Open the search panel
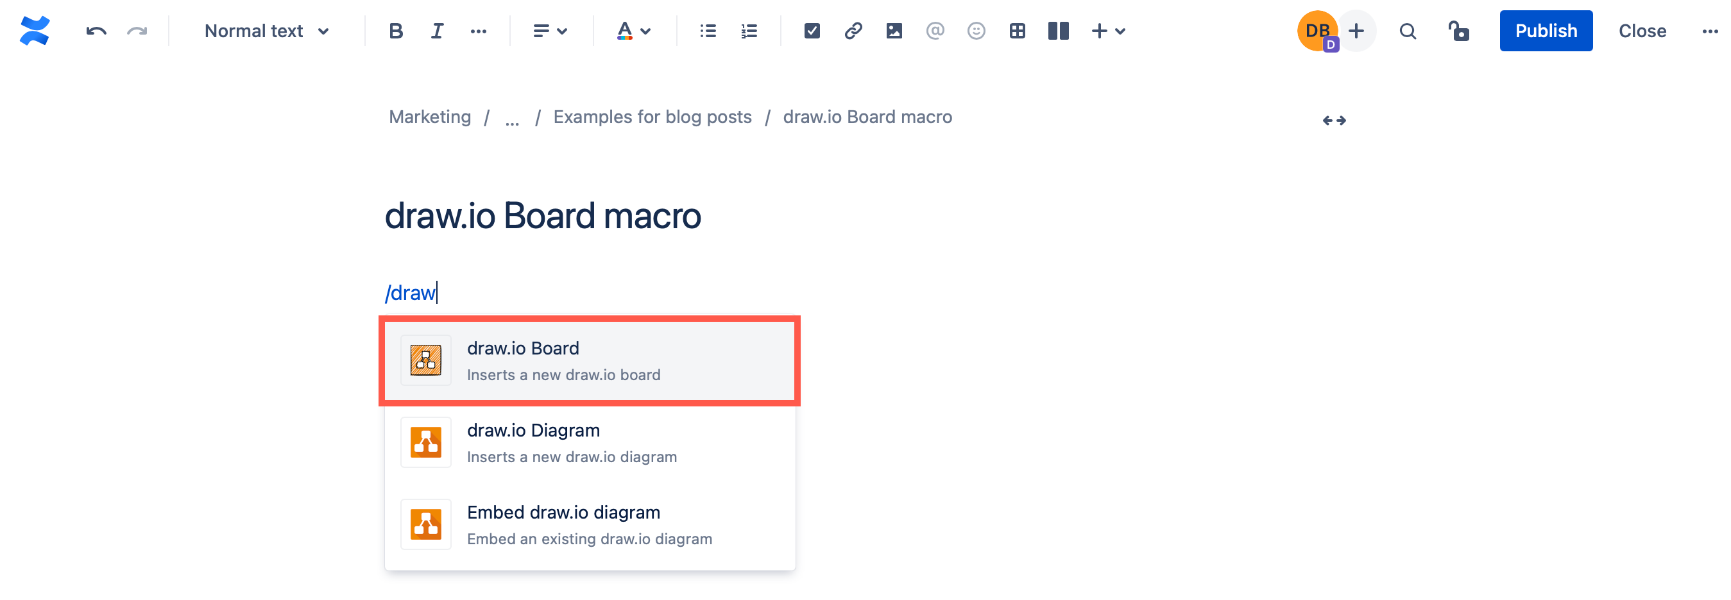The image size is (1731, 600). (x=1408, y=30)
